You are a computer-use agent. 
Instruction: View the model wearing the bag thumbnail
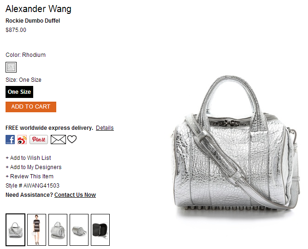tap(36, 230)
